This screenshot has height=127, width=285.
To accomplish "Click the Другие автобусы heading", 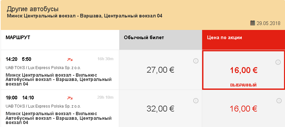I will [33, 9].
